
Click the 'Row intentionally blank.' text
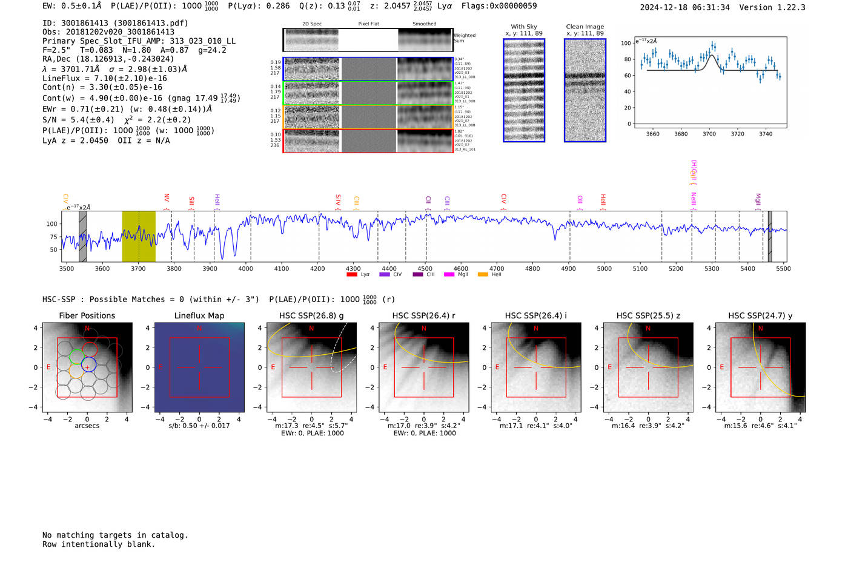click(x=99, y=544)
